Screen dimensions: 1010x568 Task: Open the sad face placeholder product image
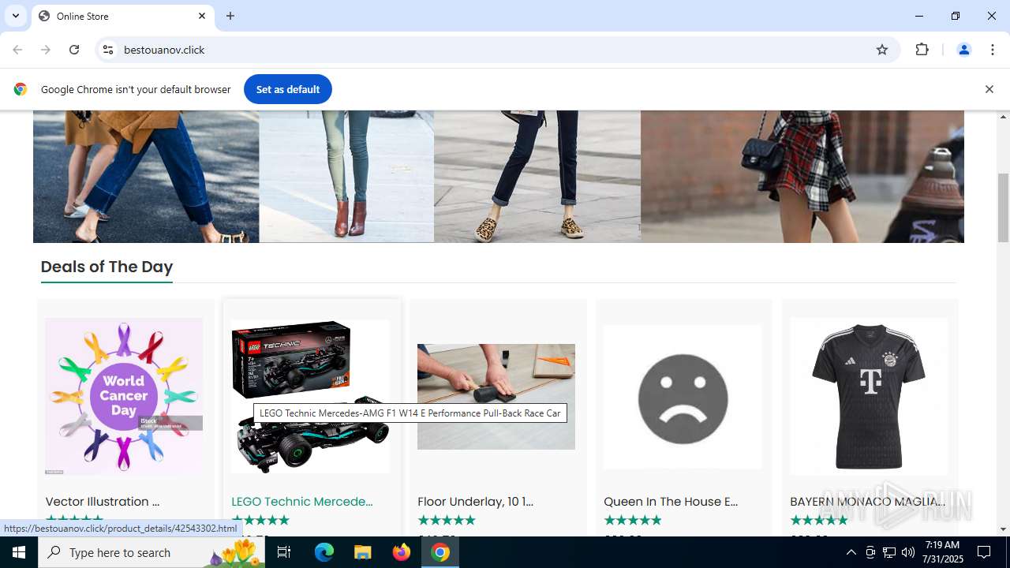pyautogui.click(x=683, y=397)
